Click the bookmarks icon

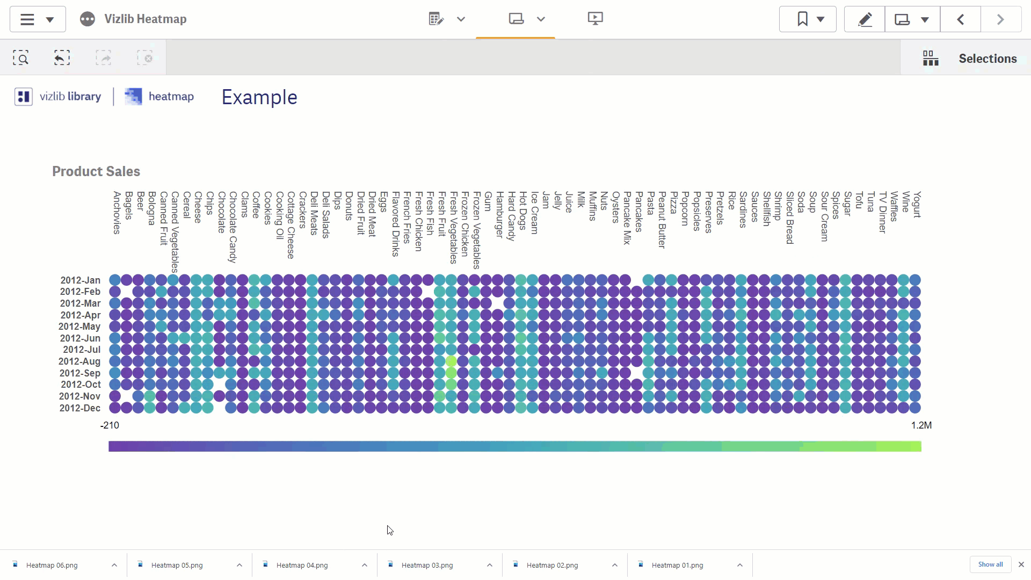point(802,19)
